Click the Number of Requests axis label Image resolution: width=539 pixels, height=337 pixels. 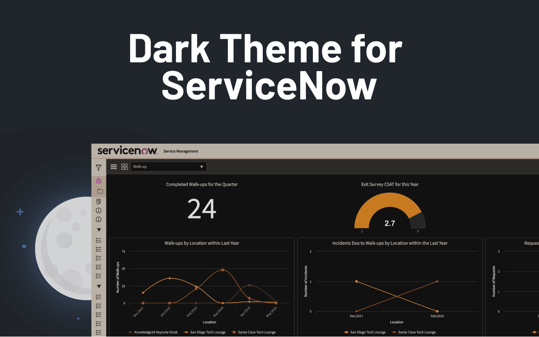click(x=494, y=281)
